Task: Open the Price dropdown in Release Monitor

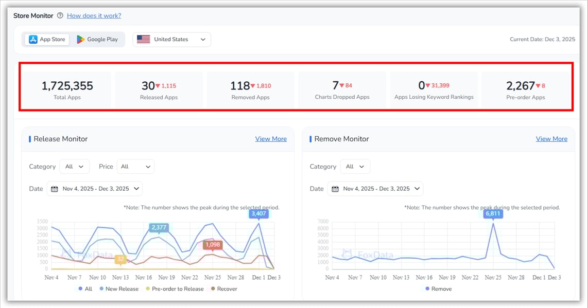Action: pyautogui.click(x=135, y=166)
